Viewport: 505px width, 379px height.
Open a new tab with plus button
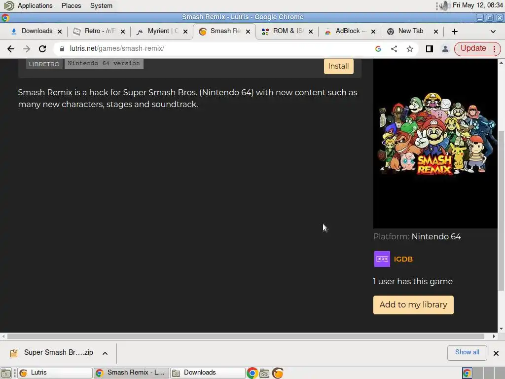tap(454, 31)
